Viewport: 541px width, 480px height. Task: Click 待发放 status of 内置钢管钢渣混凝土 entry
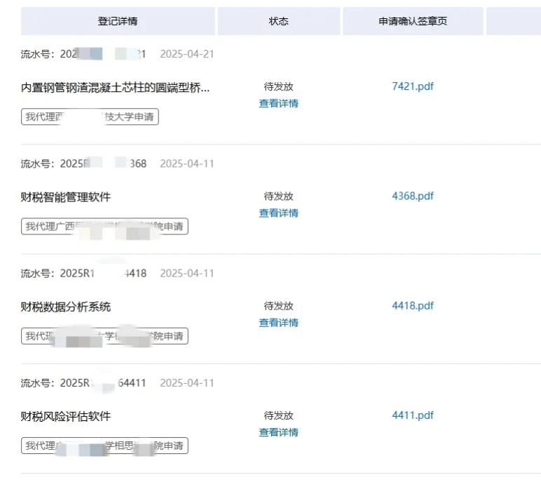click(x=278, y=86)
